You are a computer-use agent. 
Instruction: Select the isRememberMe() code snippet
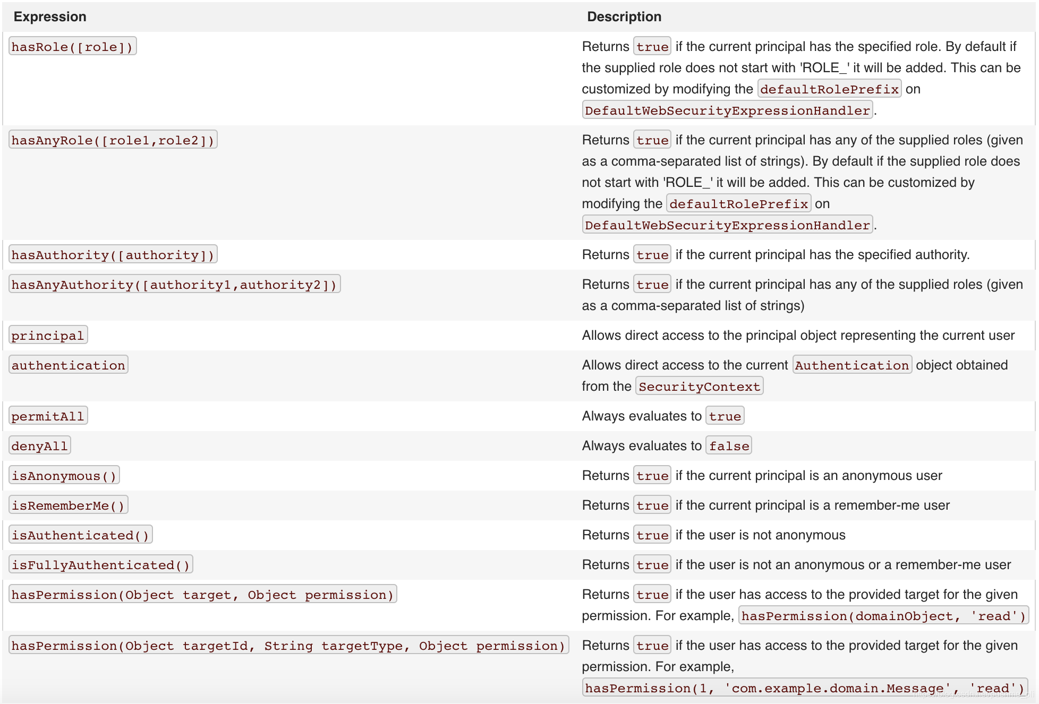coord(69,505)
